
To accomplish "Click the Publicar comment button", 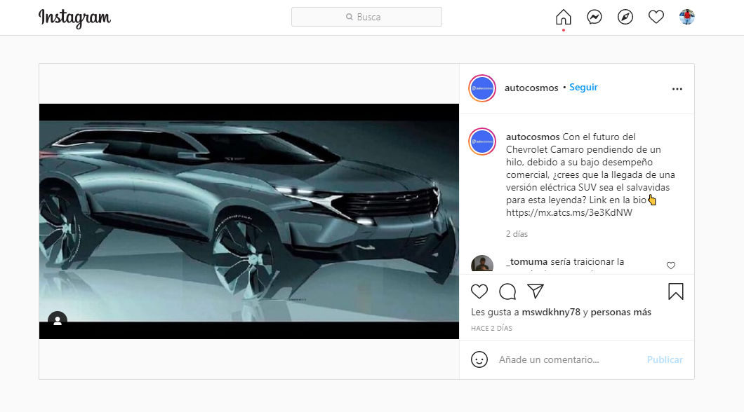I will click(x=665, y=359).
